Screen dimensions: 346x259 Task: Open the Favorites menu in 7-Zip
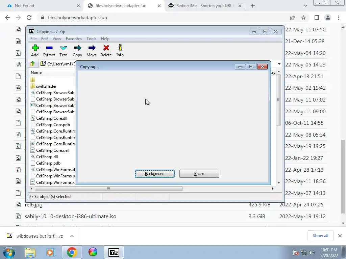74,39
